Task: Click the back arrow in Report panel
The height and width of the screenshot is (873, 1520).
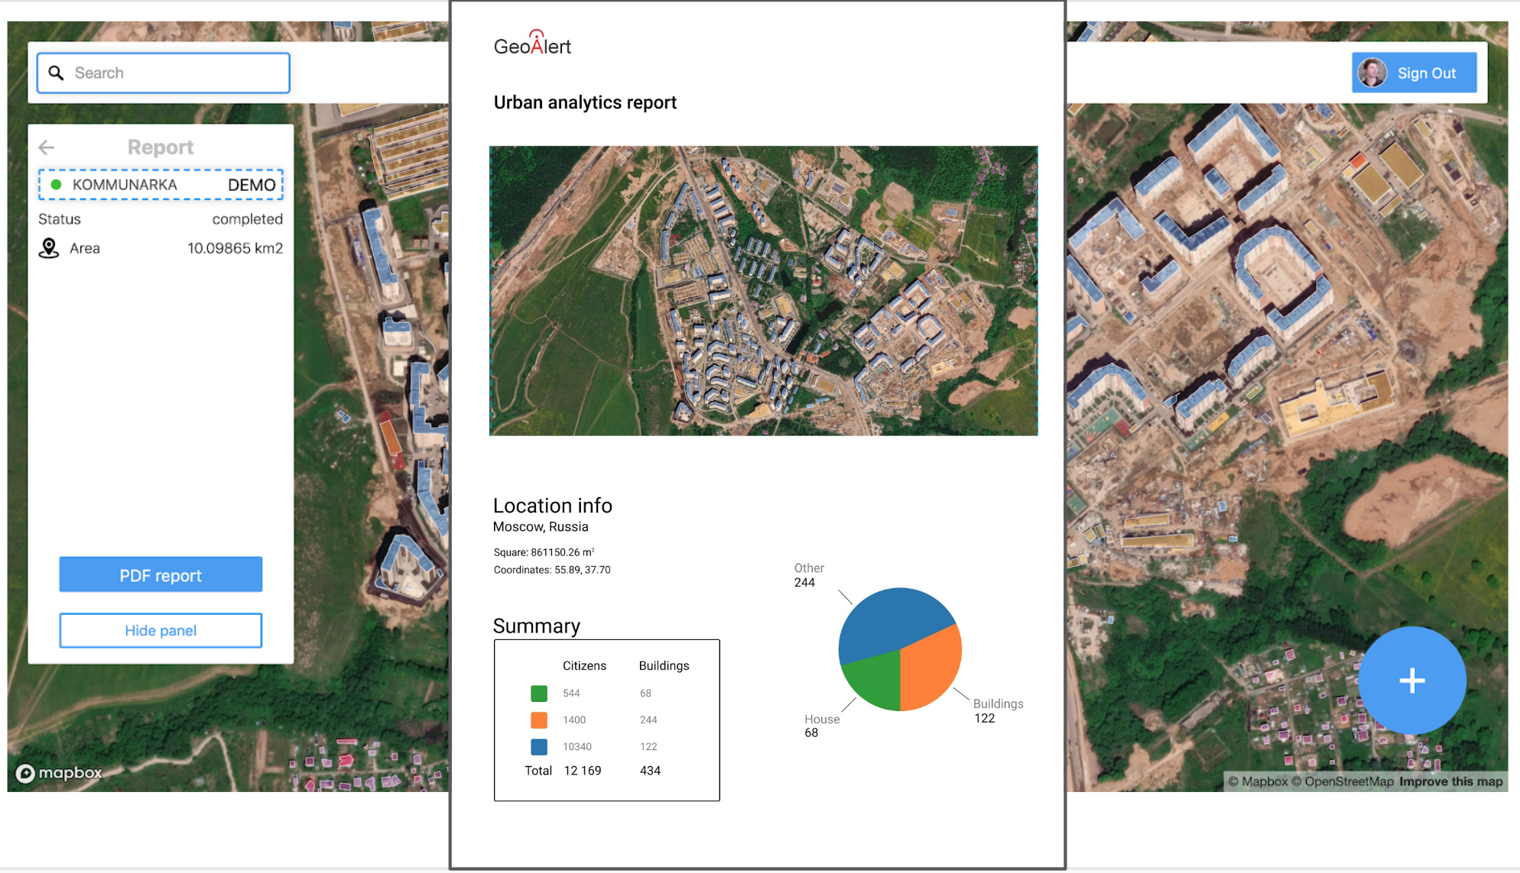Action: 47,147
